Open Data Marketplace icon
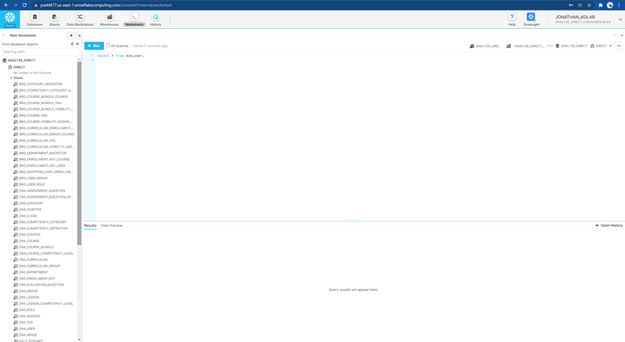Viewport: 625px width, 342px height. click(x=79, y=17)
